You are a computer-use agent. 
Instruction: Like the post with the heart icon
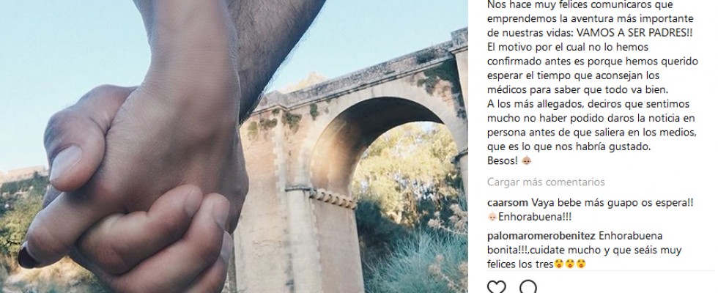point(497,287)
